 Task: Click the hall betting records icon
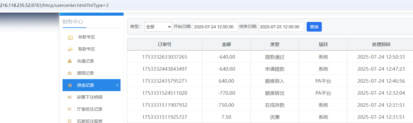(x=70, y=109)
